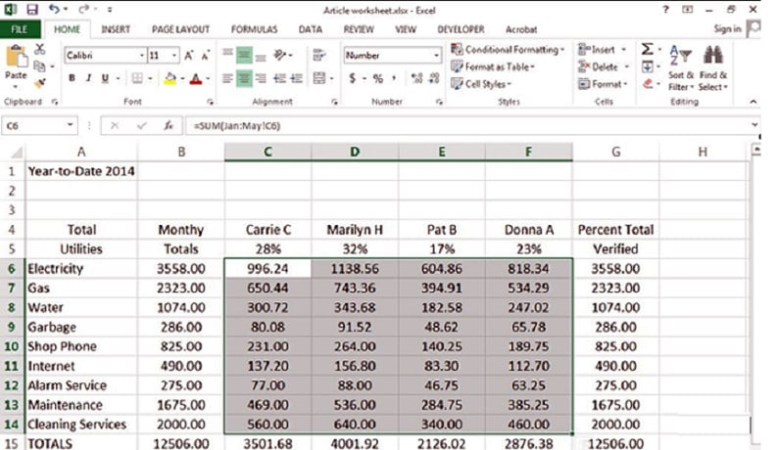
Task: Apply the yellow Fill Color swatch
Action: (x=170, y=78)
